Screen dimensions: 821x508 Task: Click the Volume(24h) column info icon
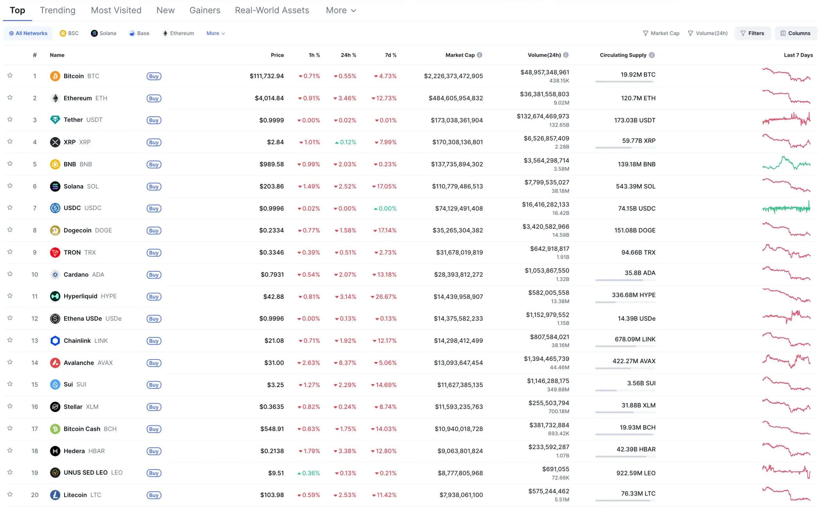click(x=565, y=55)
